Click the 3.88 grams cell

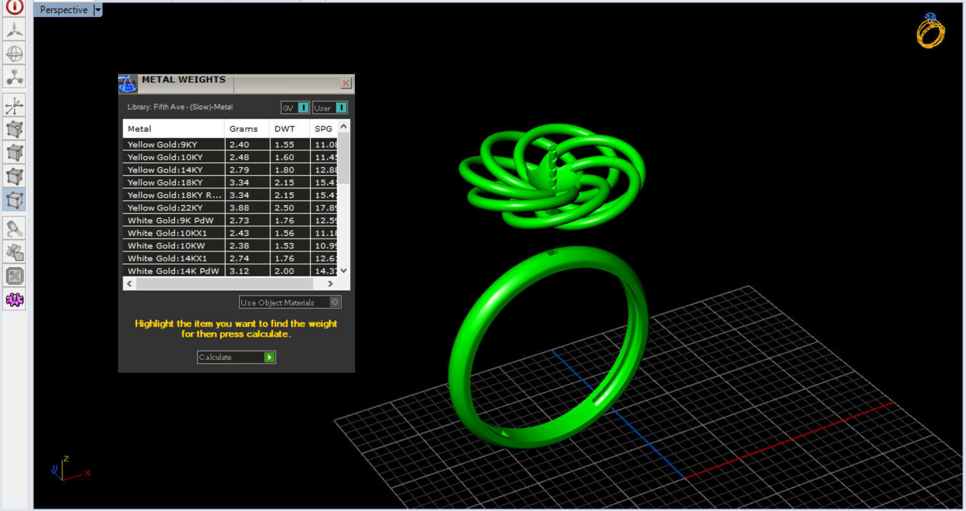(x=247, y=208)
